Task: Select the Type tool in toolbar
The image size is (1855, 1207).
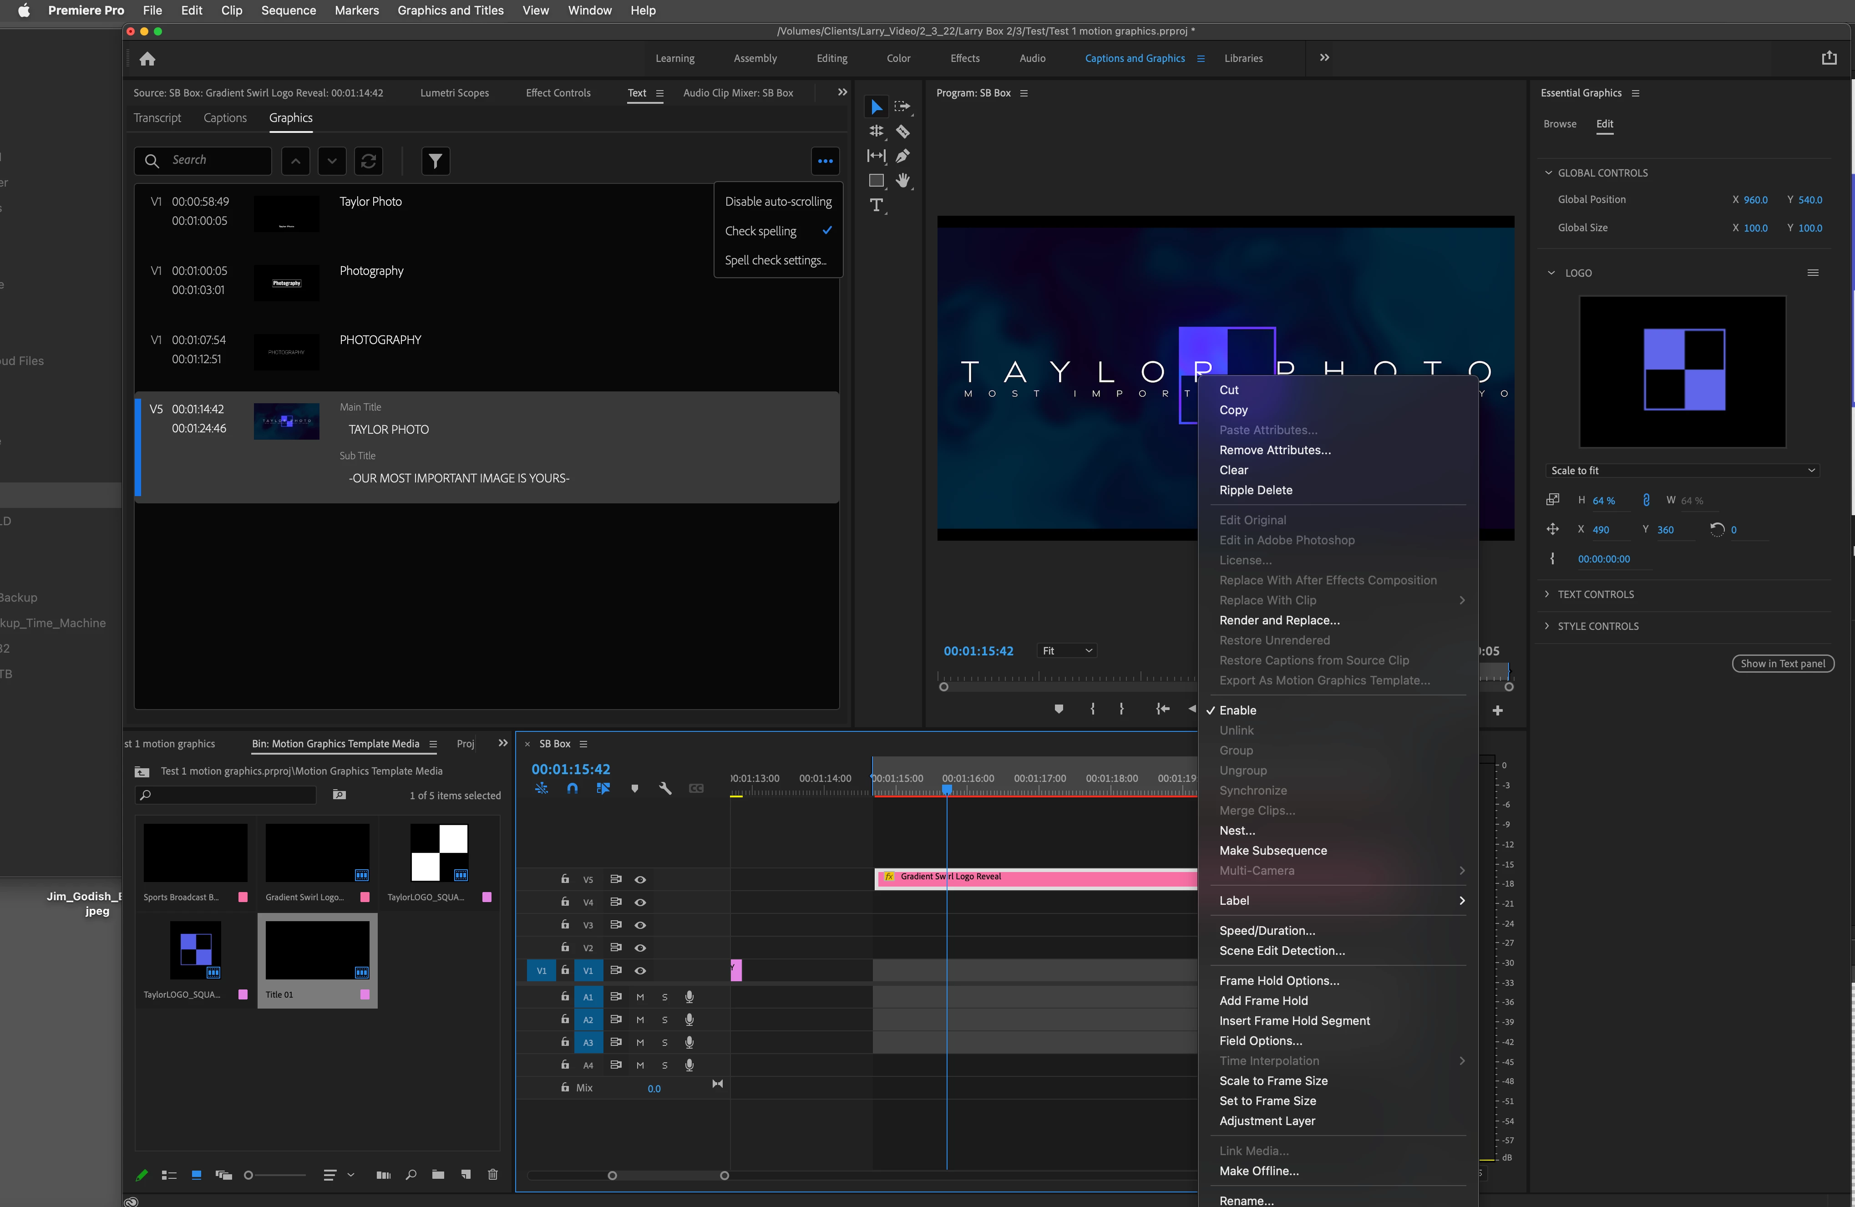Action: [x=876, y=205]
